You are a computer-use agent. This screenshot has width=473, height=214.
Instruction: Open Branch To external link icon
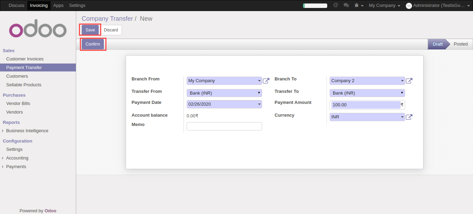[409, 81]
